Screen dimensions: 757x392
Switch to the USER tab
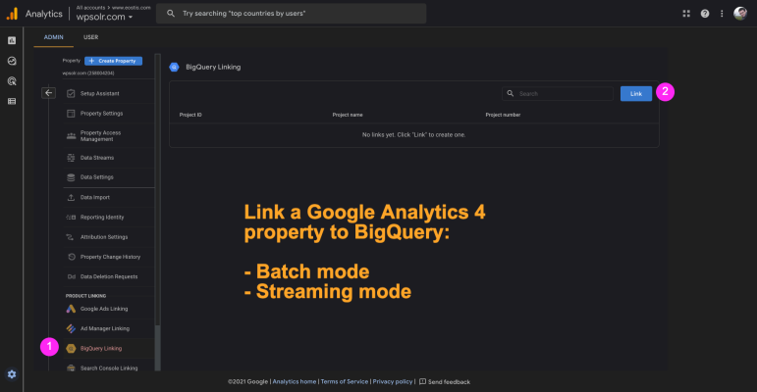coord(90,37)
